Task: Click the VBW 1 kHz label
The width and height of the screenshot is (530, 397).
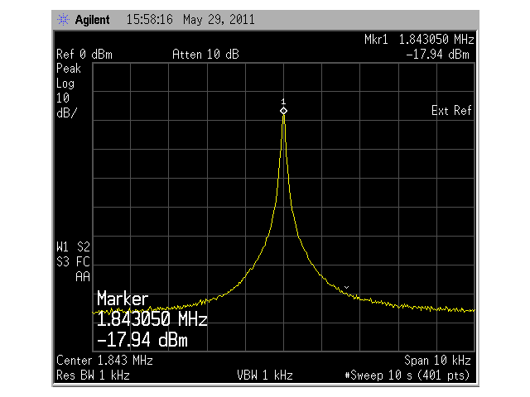Action: [265, 375]
